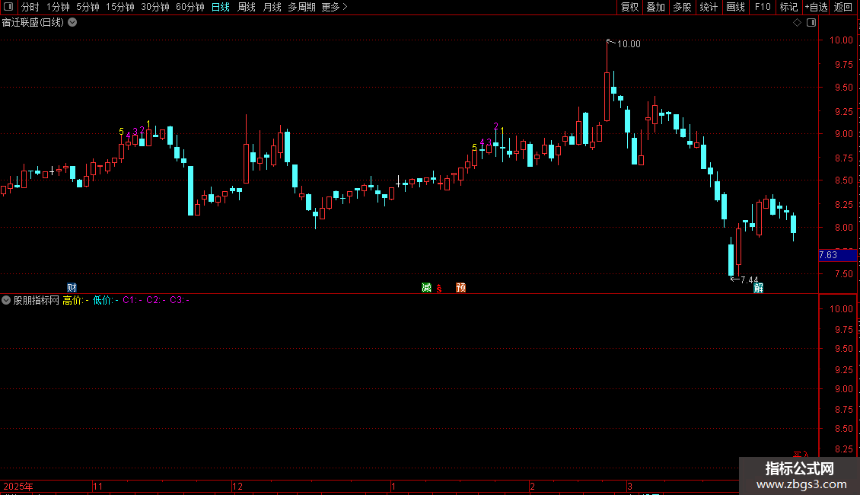Click the panel layout icon at top-left
860x495 pixels.
click(x=8, y=7)
